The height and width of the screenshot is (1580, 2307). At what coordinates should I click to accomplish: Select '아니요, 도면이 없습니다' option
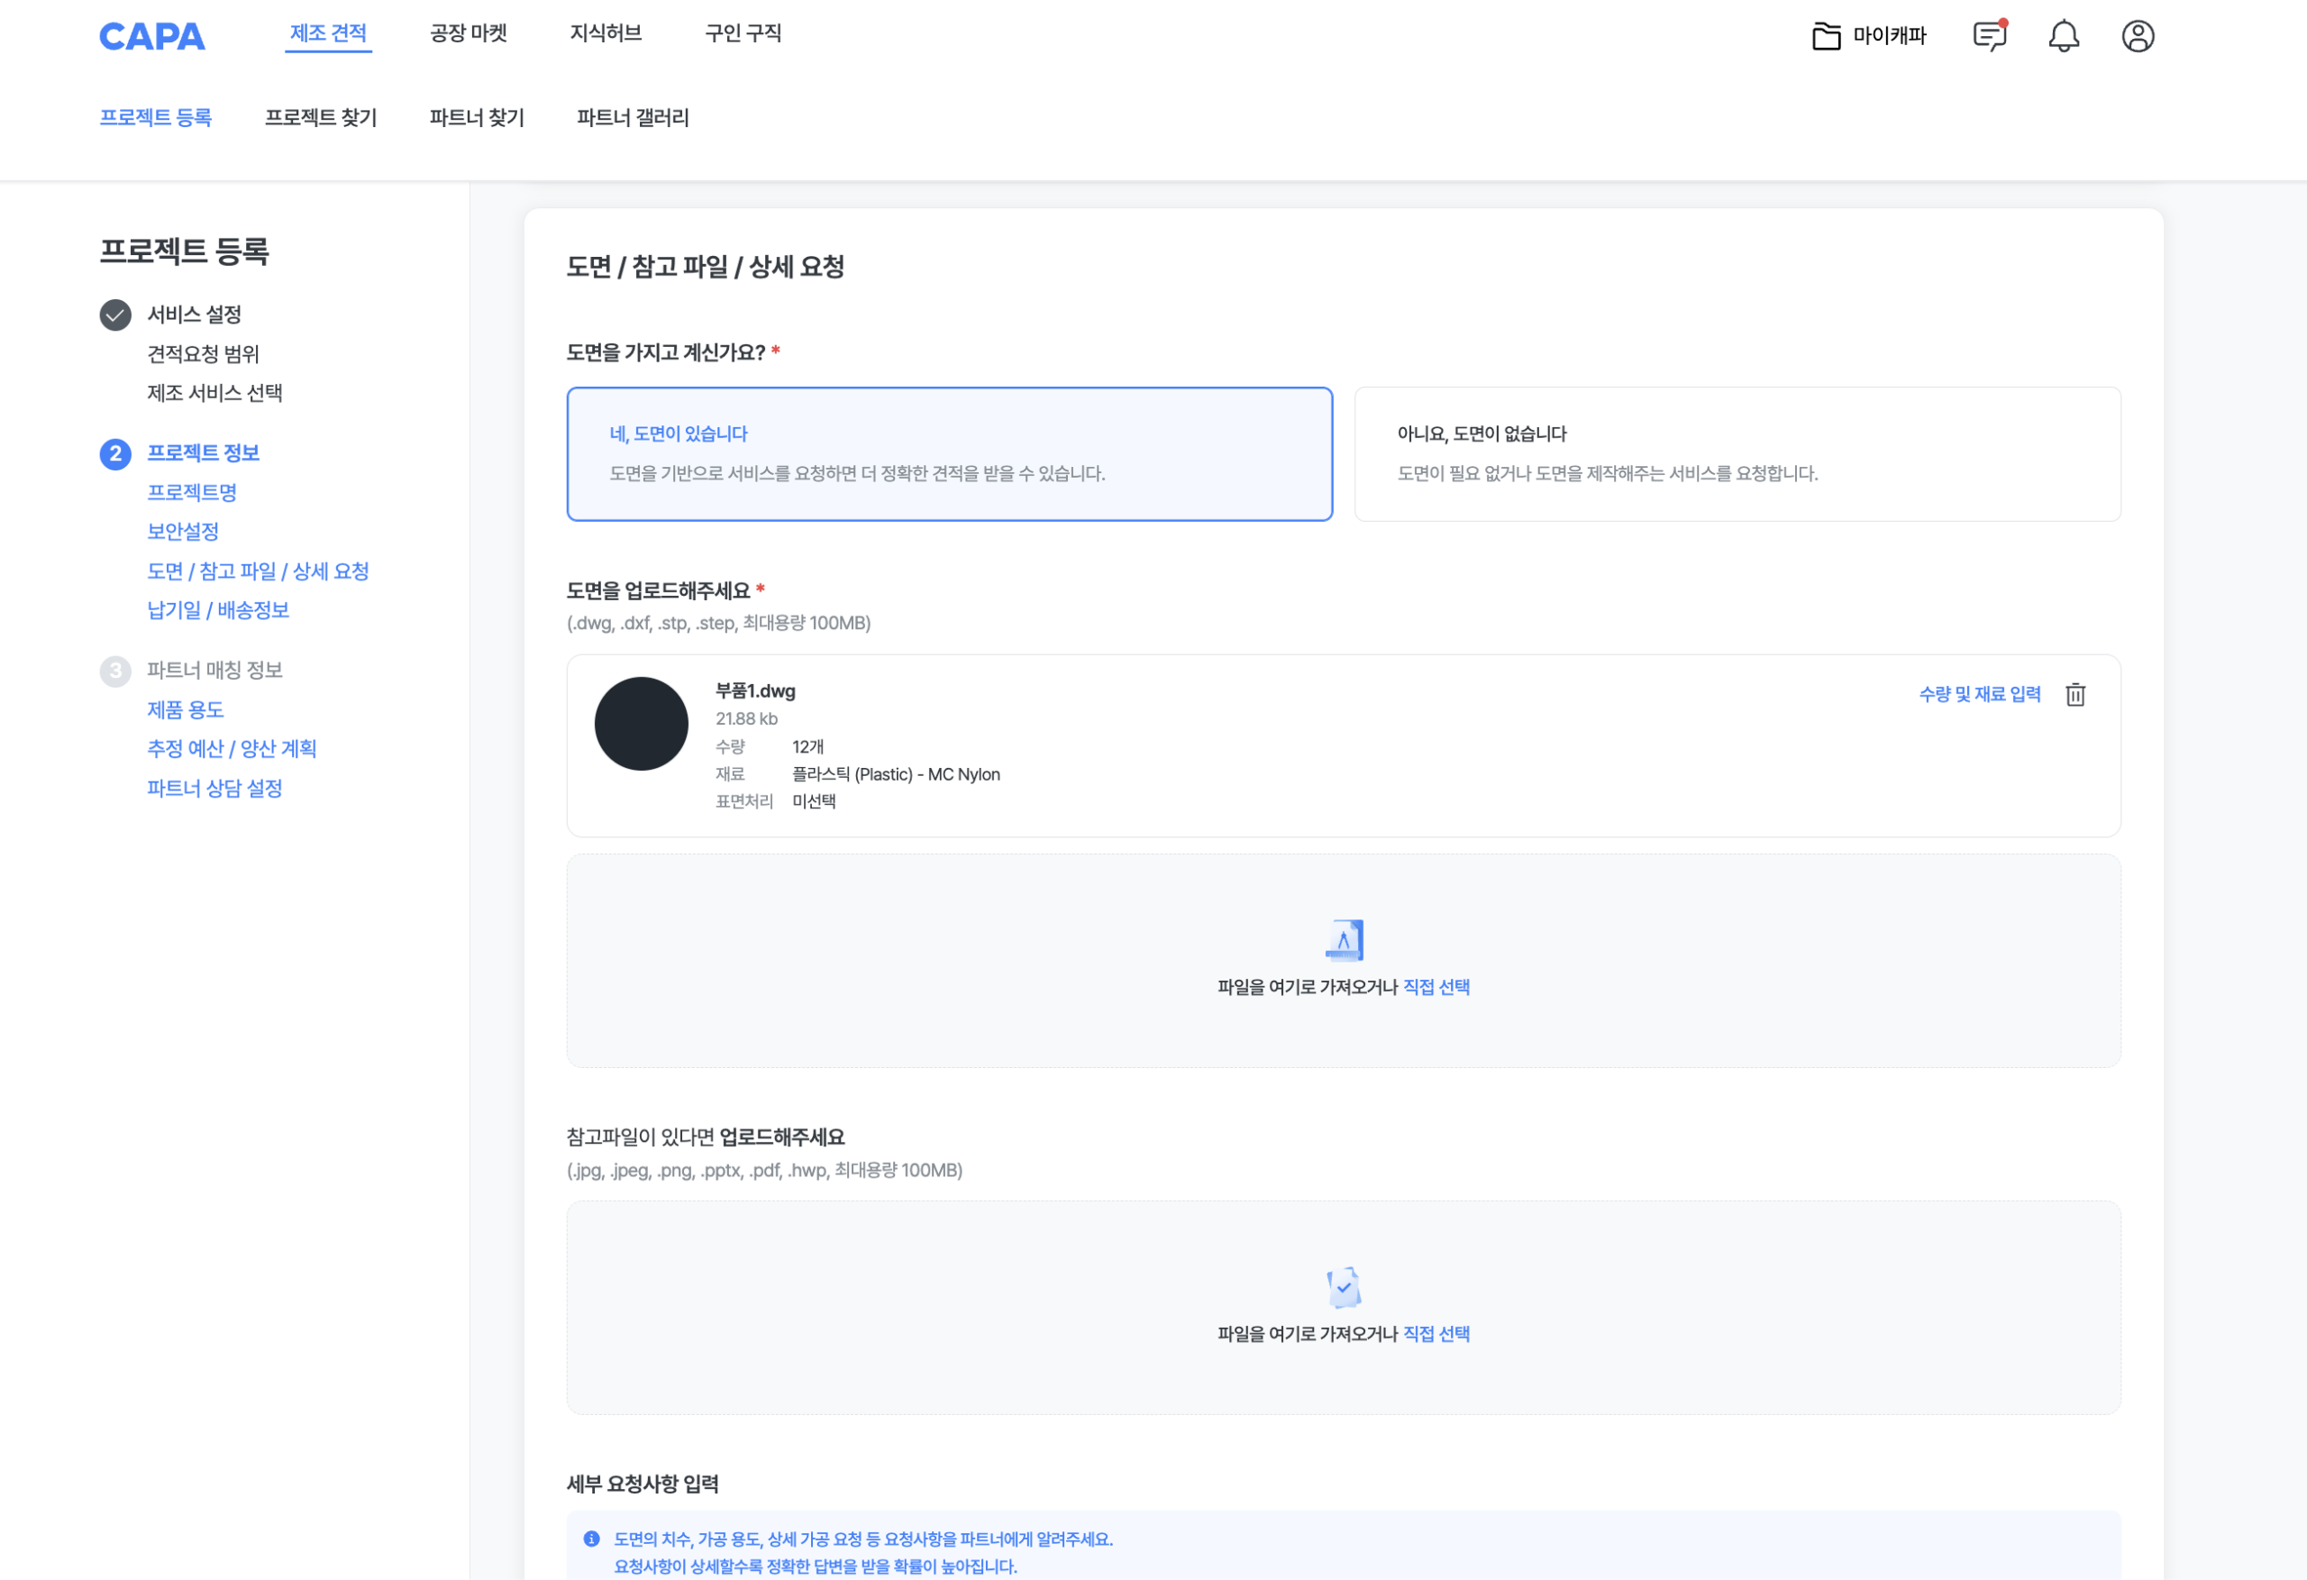1737,454
